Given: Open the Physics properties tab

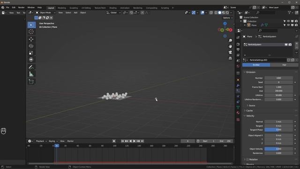Looking at the screenshot, I should [238, 96].
